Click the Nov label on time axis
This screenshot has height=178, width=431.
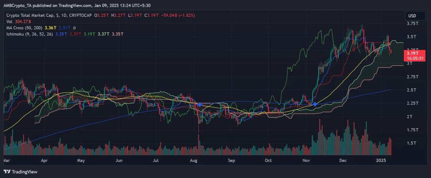(306, 160)
